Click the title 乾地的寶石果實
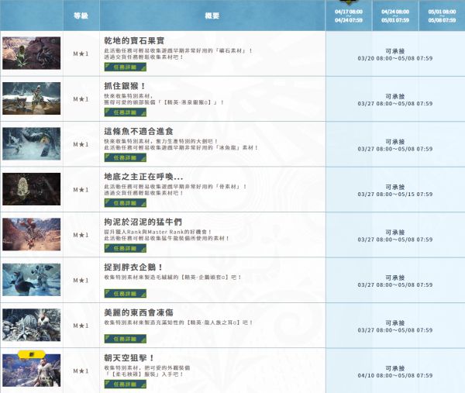This screenshot has width=465, height=393. click(x=134, y=40)
